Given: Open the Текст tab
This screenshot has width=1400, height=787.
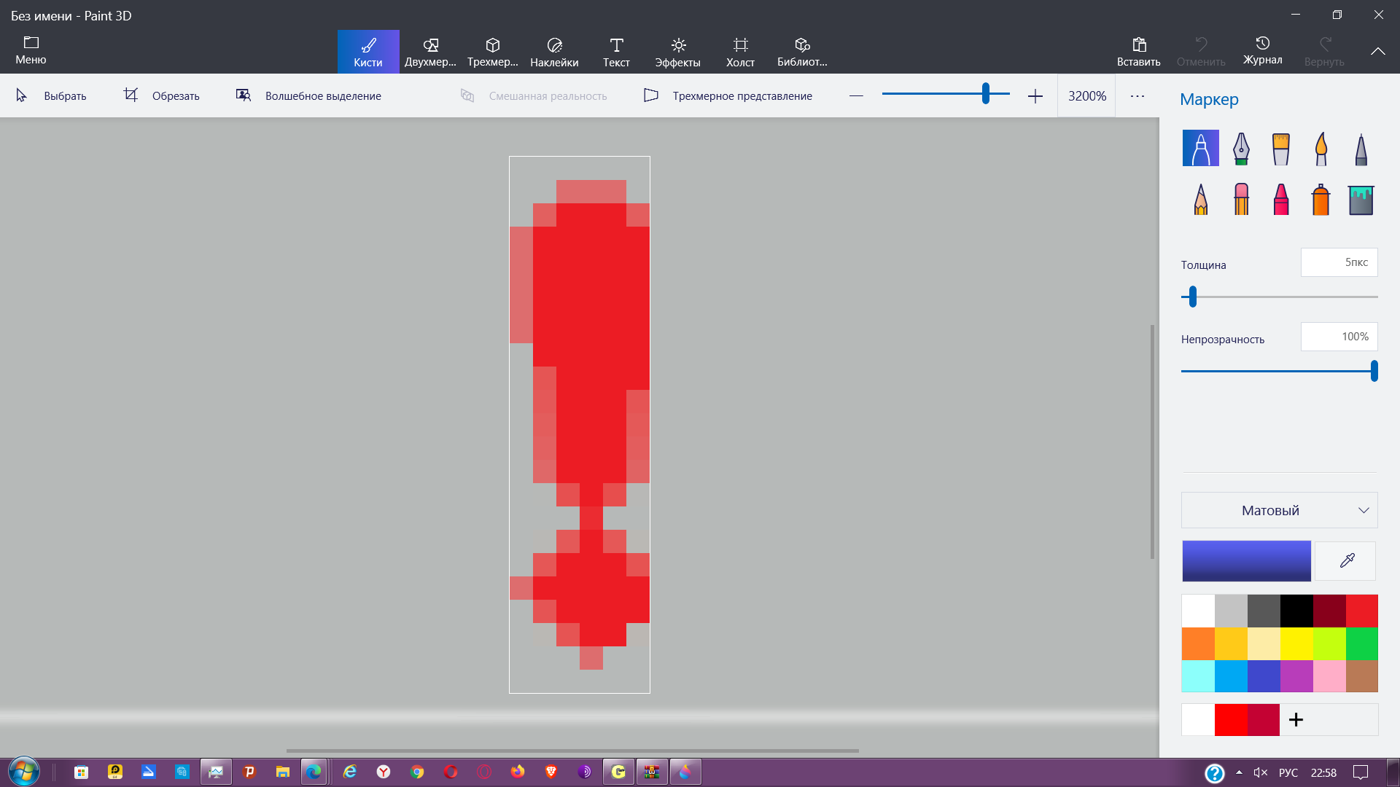Looking at the screenshot, I should pyautogui.click(x=616, y=52).
